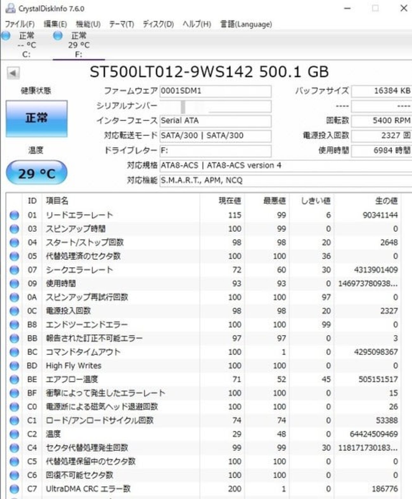Click the Serial ATA interface field
Viewport: 412px width, 499px height.
coord(216,121)
